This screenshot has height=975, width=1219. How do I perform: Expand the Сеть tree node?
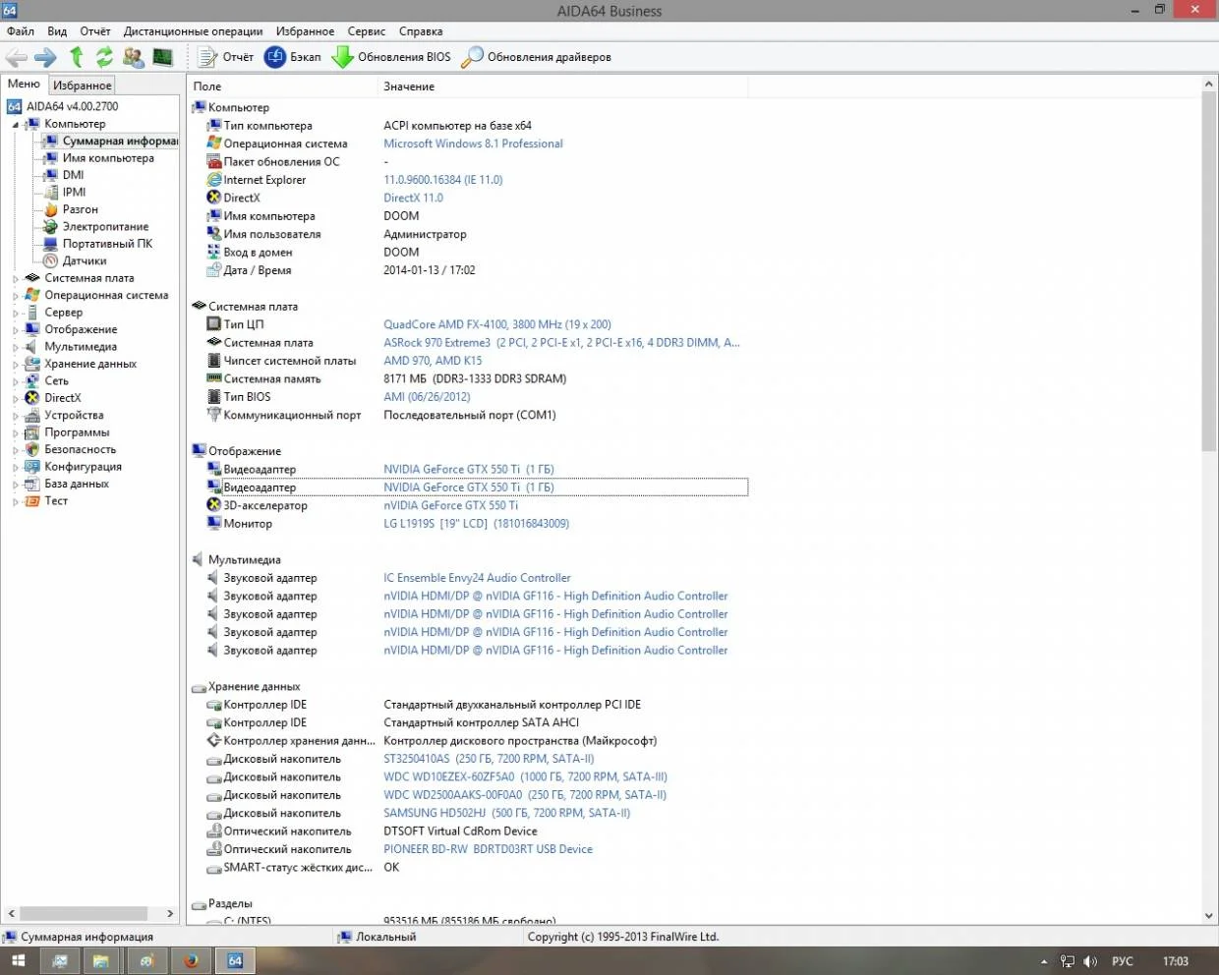15,381
